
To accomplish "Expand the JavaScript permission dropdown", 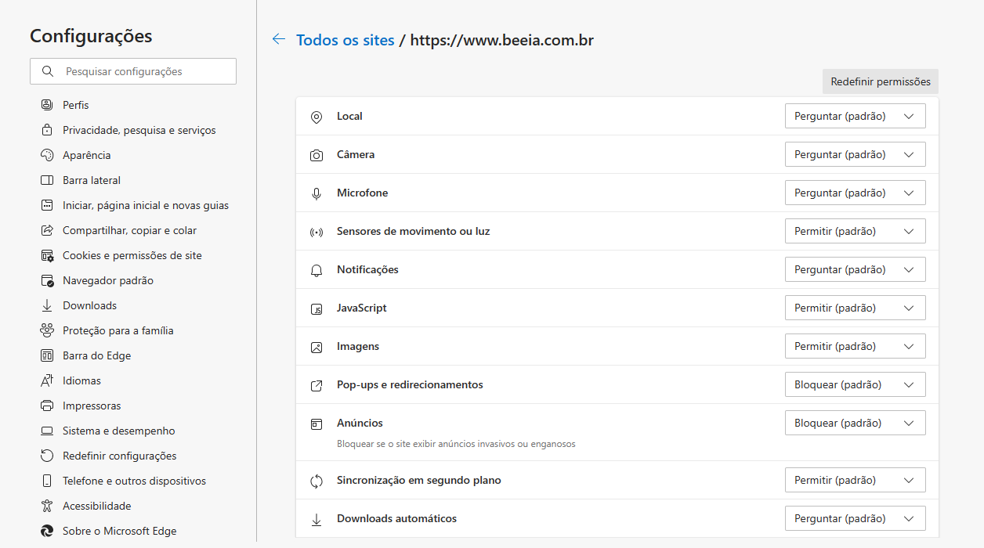I will click(x=856, y=308).
